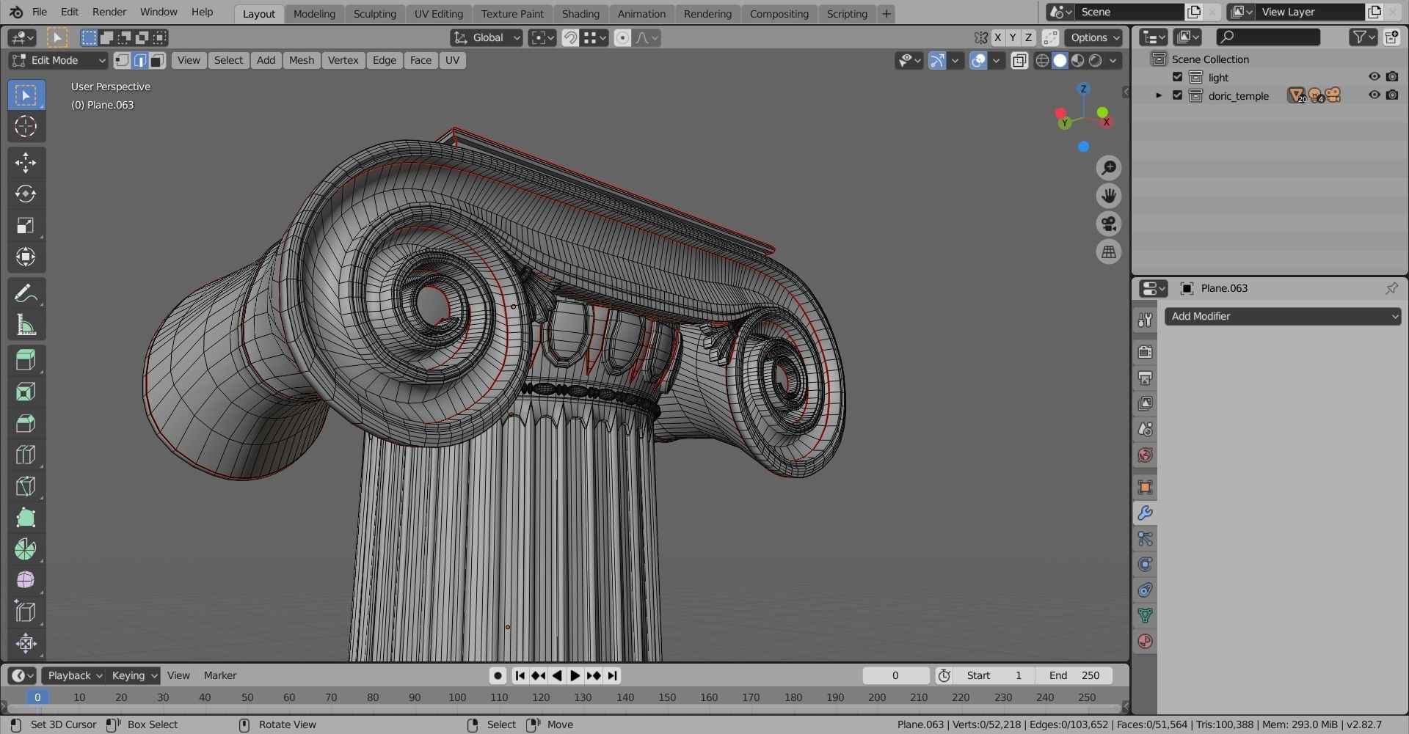Enable vertex select mode
Viewport: 1409px width, 734px height.
pyautogui.click(x=123, y=60)
